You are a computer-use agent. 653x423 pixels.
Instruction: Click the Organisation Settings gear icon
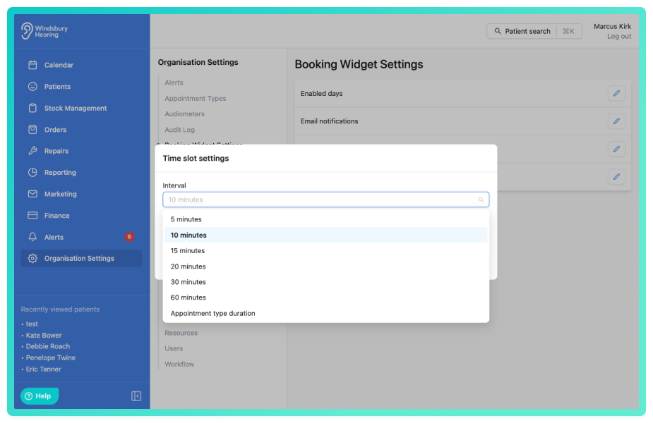pos(32,258)
